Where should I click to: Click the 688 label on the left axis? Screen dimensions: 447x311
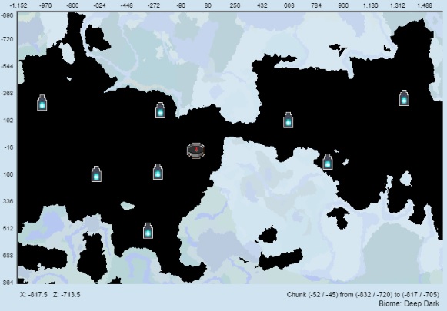tap(8, 256)
